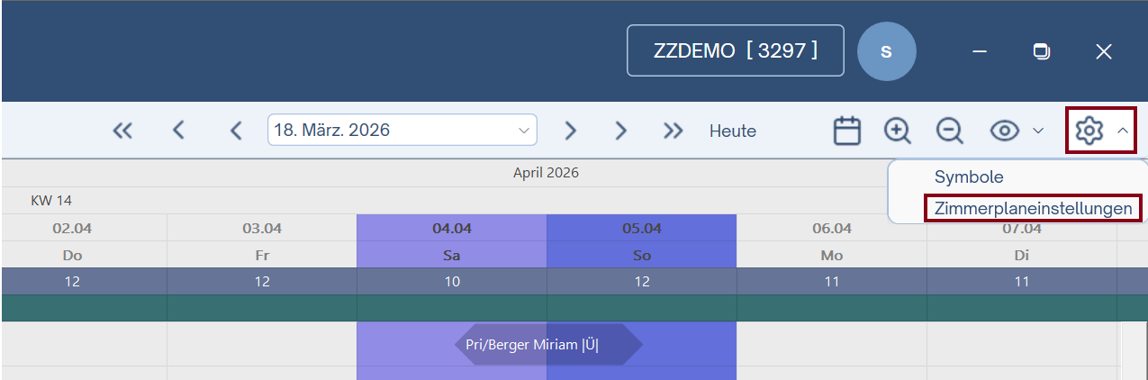Select Symbole from the settings menu

[x=969, y=177]
